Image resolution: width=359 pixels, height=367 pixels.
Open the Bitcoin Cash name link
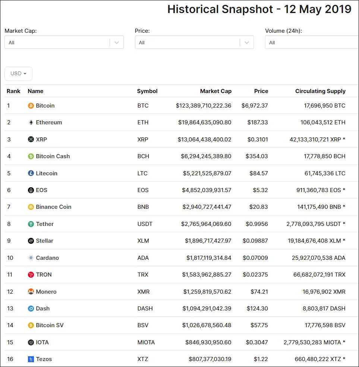tap(53, 156)
